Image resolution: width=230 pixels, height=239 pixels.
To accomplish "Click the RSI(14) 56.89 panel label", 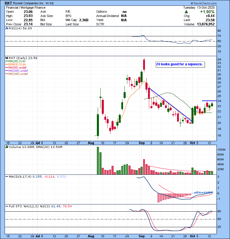I will click(x=20, y=28).
